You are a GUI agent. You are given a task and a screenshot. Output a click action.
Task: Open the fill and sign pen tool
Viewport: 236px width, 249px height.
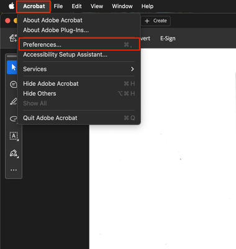pyautogui.click(x=14, y=153)
